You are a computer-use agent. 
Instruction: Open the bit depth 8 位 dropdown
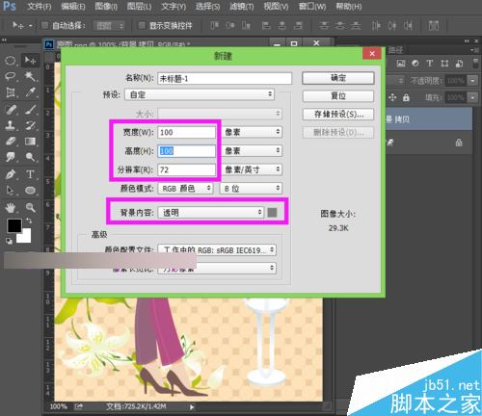(x=251, y=189)
